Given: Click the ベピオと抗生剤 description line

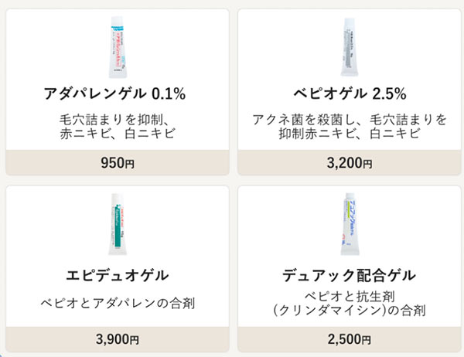Looking at the screenshot, I should coord(349,296).
